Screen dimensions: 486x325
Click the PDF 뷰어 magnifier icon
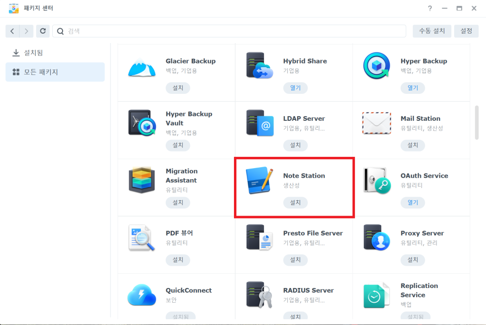(141, 238)
